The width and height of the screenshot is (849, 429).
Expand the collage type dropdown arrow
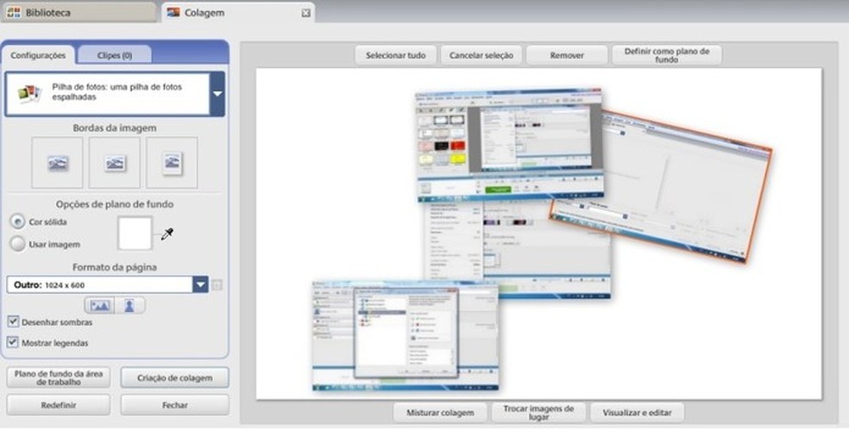(x=217, y=94)
